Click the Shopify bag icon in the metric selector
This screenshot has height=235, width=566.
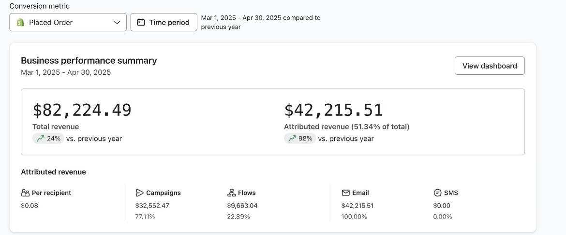pos(20,22)
